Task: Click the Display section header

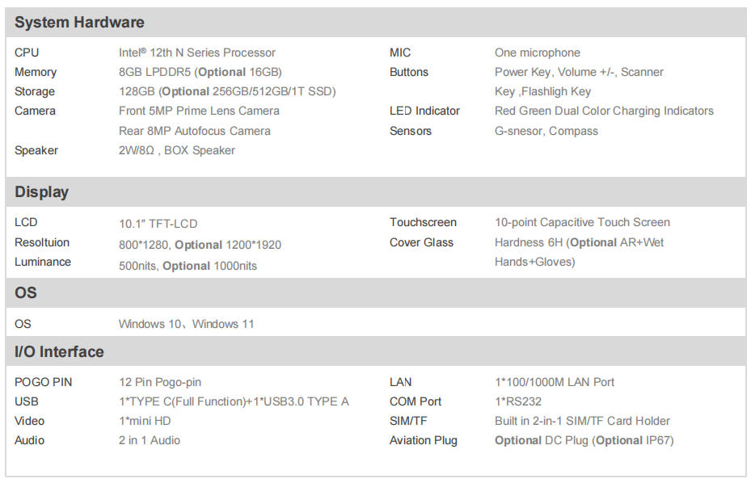Action: tap(42, 192)
